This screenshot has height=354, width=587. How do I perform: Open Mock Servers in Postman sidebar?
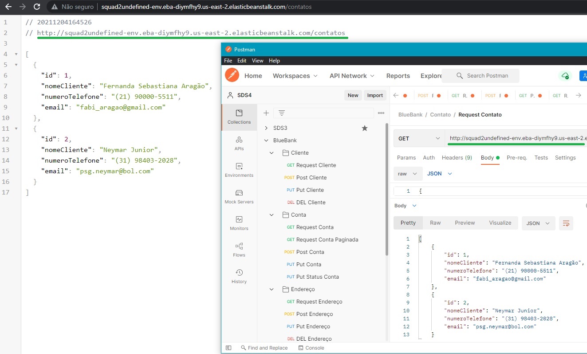click(x=239, y=197)
